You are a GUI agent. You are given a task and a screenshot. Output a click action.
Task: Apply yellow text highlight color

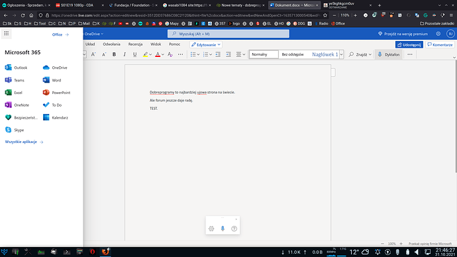(x=145, y=54)
